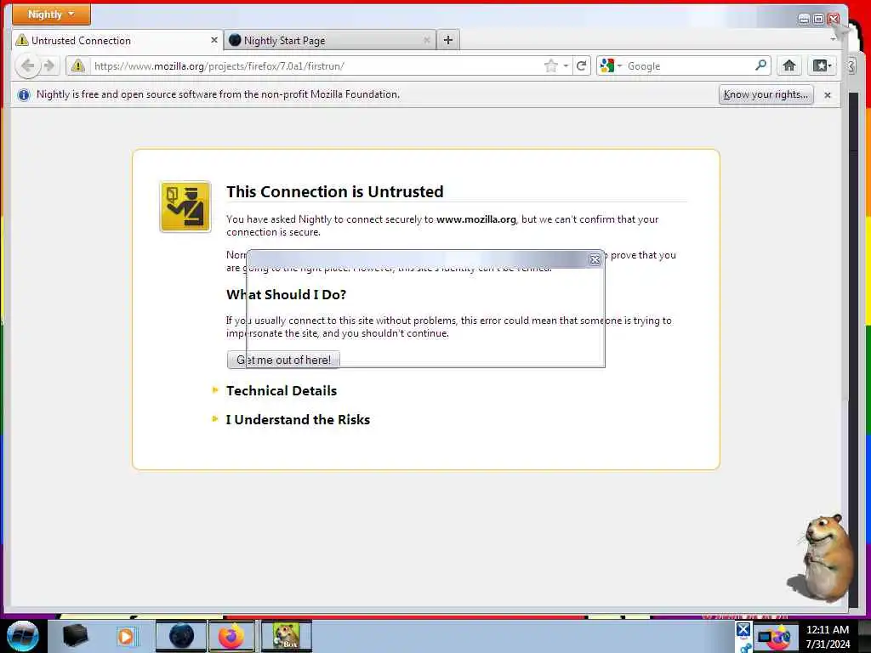Click the mozilla.org URL address field

coord(316,66)
